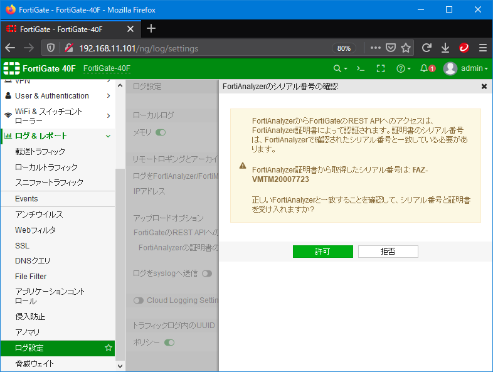This screenshot has height=372, width=493.
Task: Close the FortiGate browser tab
Action: (x=130, y=29)
